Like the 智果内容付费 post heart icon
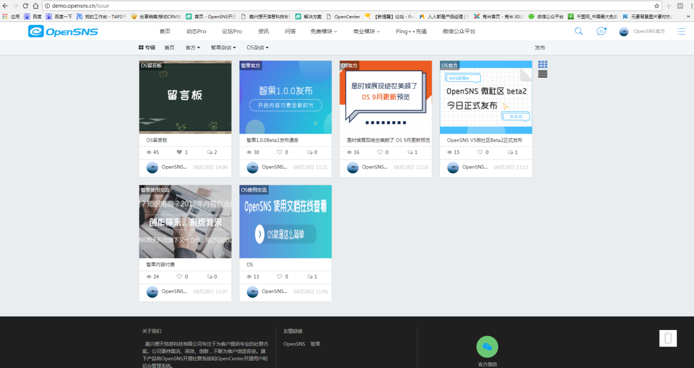Screen dimensions: 694x368 pyautogui.click(x=180, y=277)
